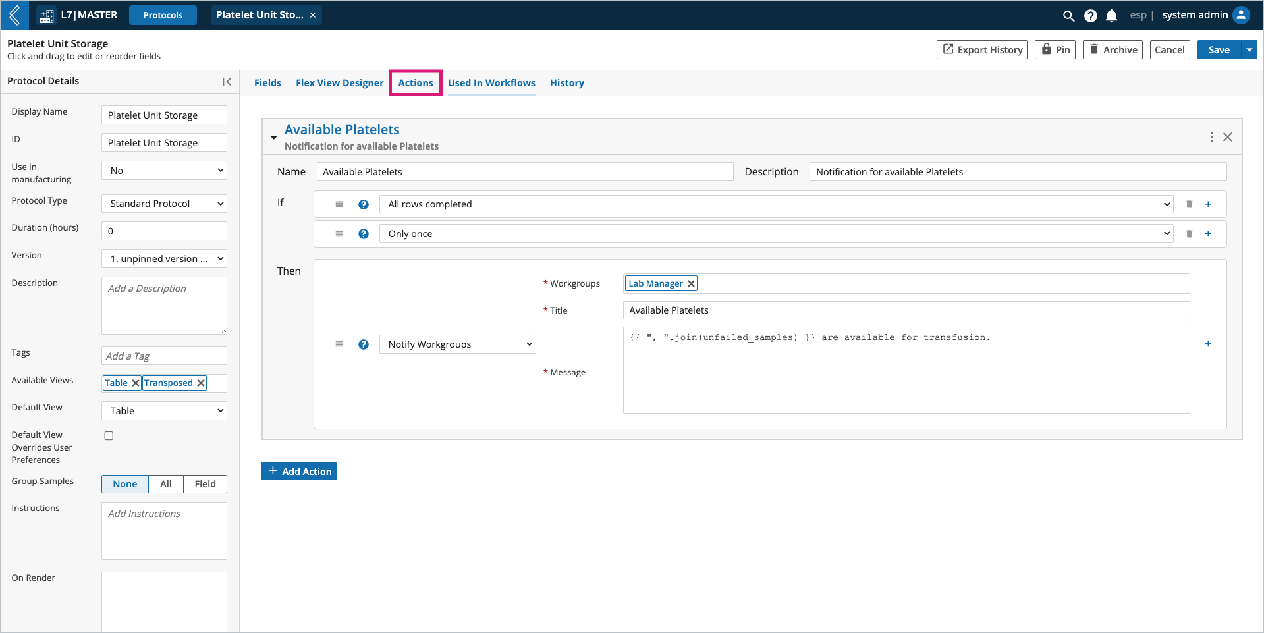Add another Then step with plus icon
This screenshot has height=633, width=1264.
point(1208,344)
